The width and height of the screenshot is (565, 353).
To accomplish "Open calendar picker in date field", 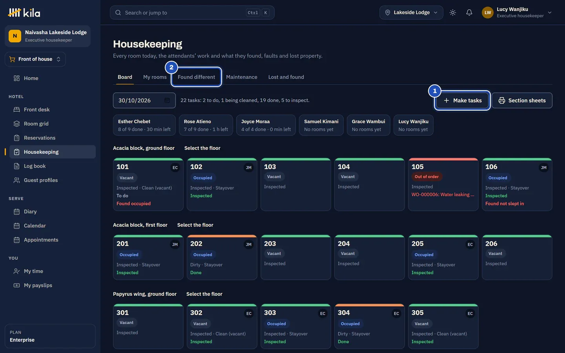I will (x=167, y=100).
